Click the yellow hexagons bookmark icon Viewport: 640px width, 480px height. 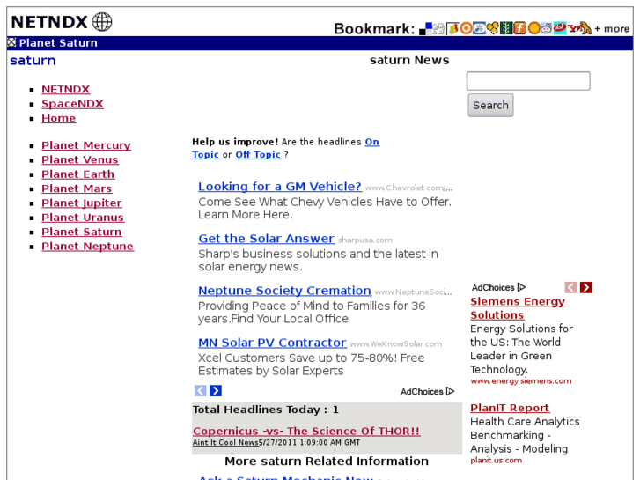point(493,28)
